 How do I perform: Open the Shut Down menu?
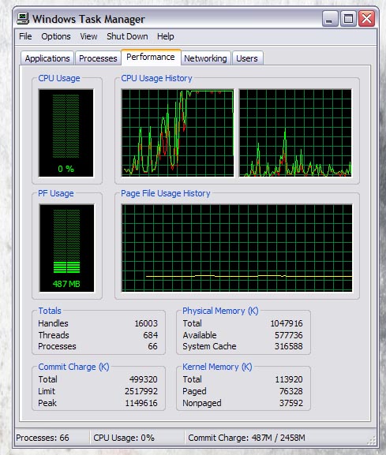127,36
